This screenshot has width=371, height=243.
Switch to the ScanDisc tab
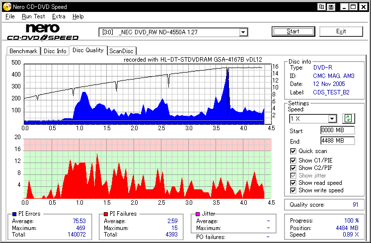[x=121, y=51]
